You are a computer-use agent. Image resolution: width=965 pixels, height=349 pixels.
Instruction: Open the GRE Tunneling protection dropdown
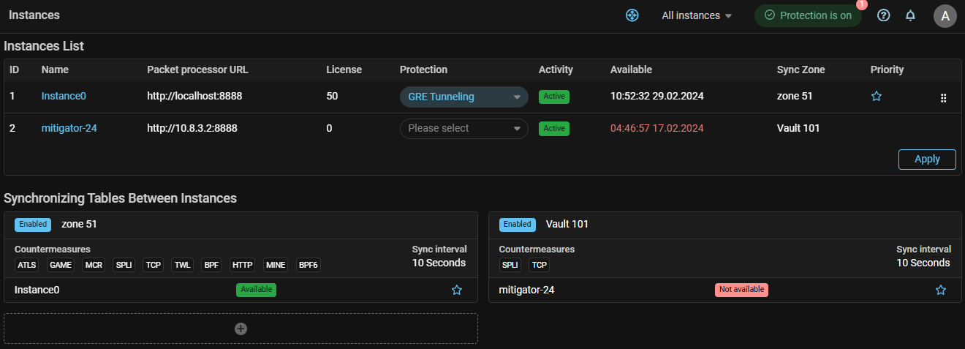pyautogui.click(x=463, y=97)
